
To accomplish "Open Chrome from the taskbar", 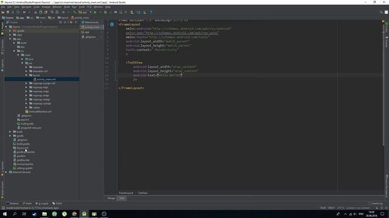I will coord(74,214).
